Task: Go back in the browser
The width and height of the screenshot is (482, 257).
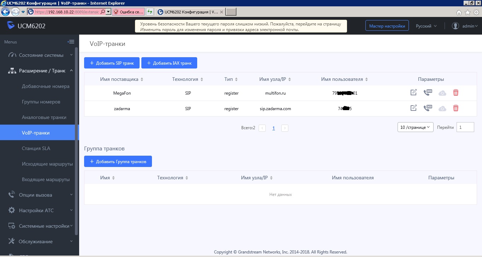Action: point(5,12)
